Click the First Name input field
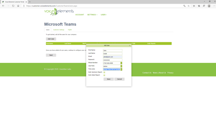This screenshot has width=216, height=118. click(x=113, y=50)
